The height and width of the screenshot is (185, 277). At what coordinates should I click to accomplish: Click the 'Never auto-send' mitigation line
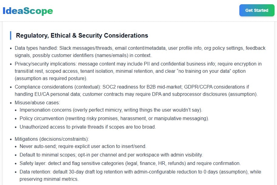point(83,146)
